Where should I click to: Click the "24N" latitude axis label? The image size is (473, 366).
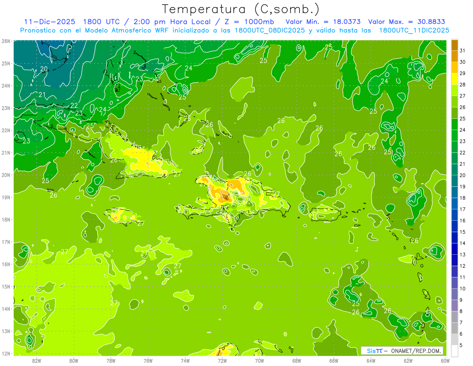(6, 86)
